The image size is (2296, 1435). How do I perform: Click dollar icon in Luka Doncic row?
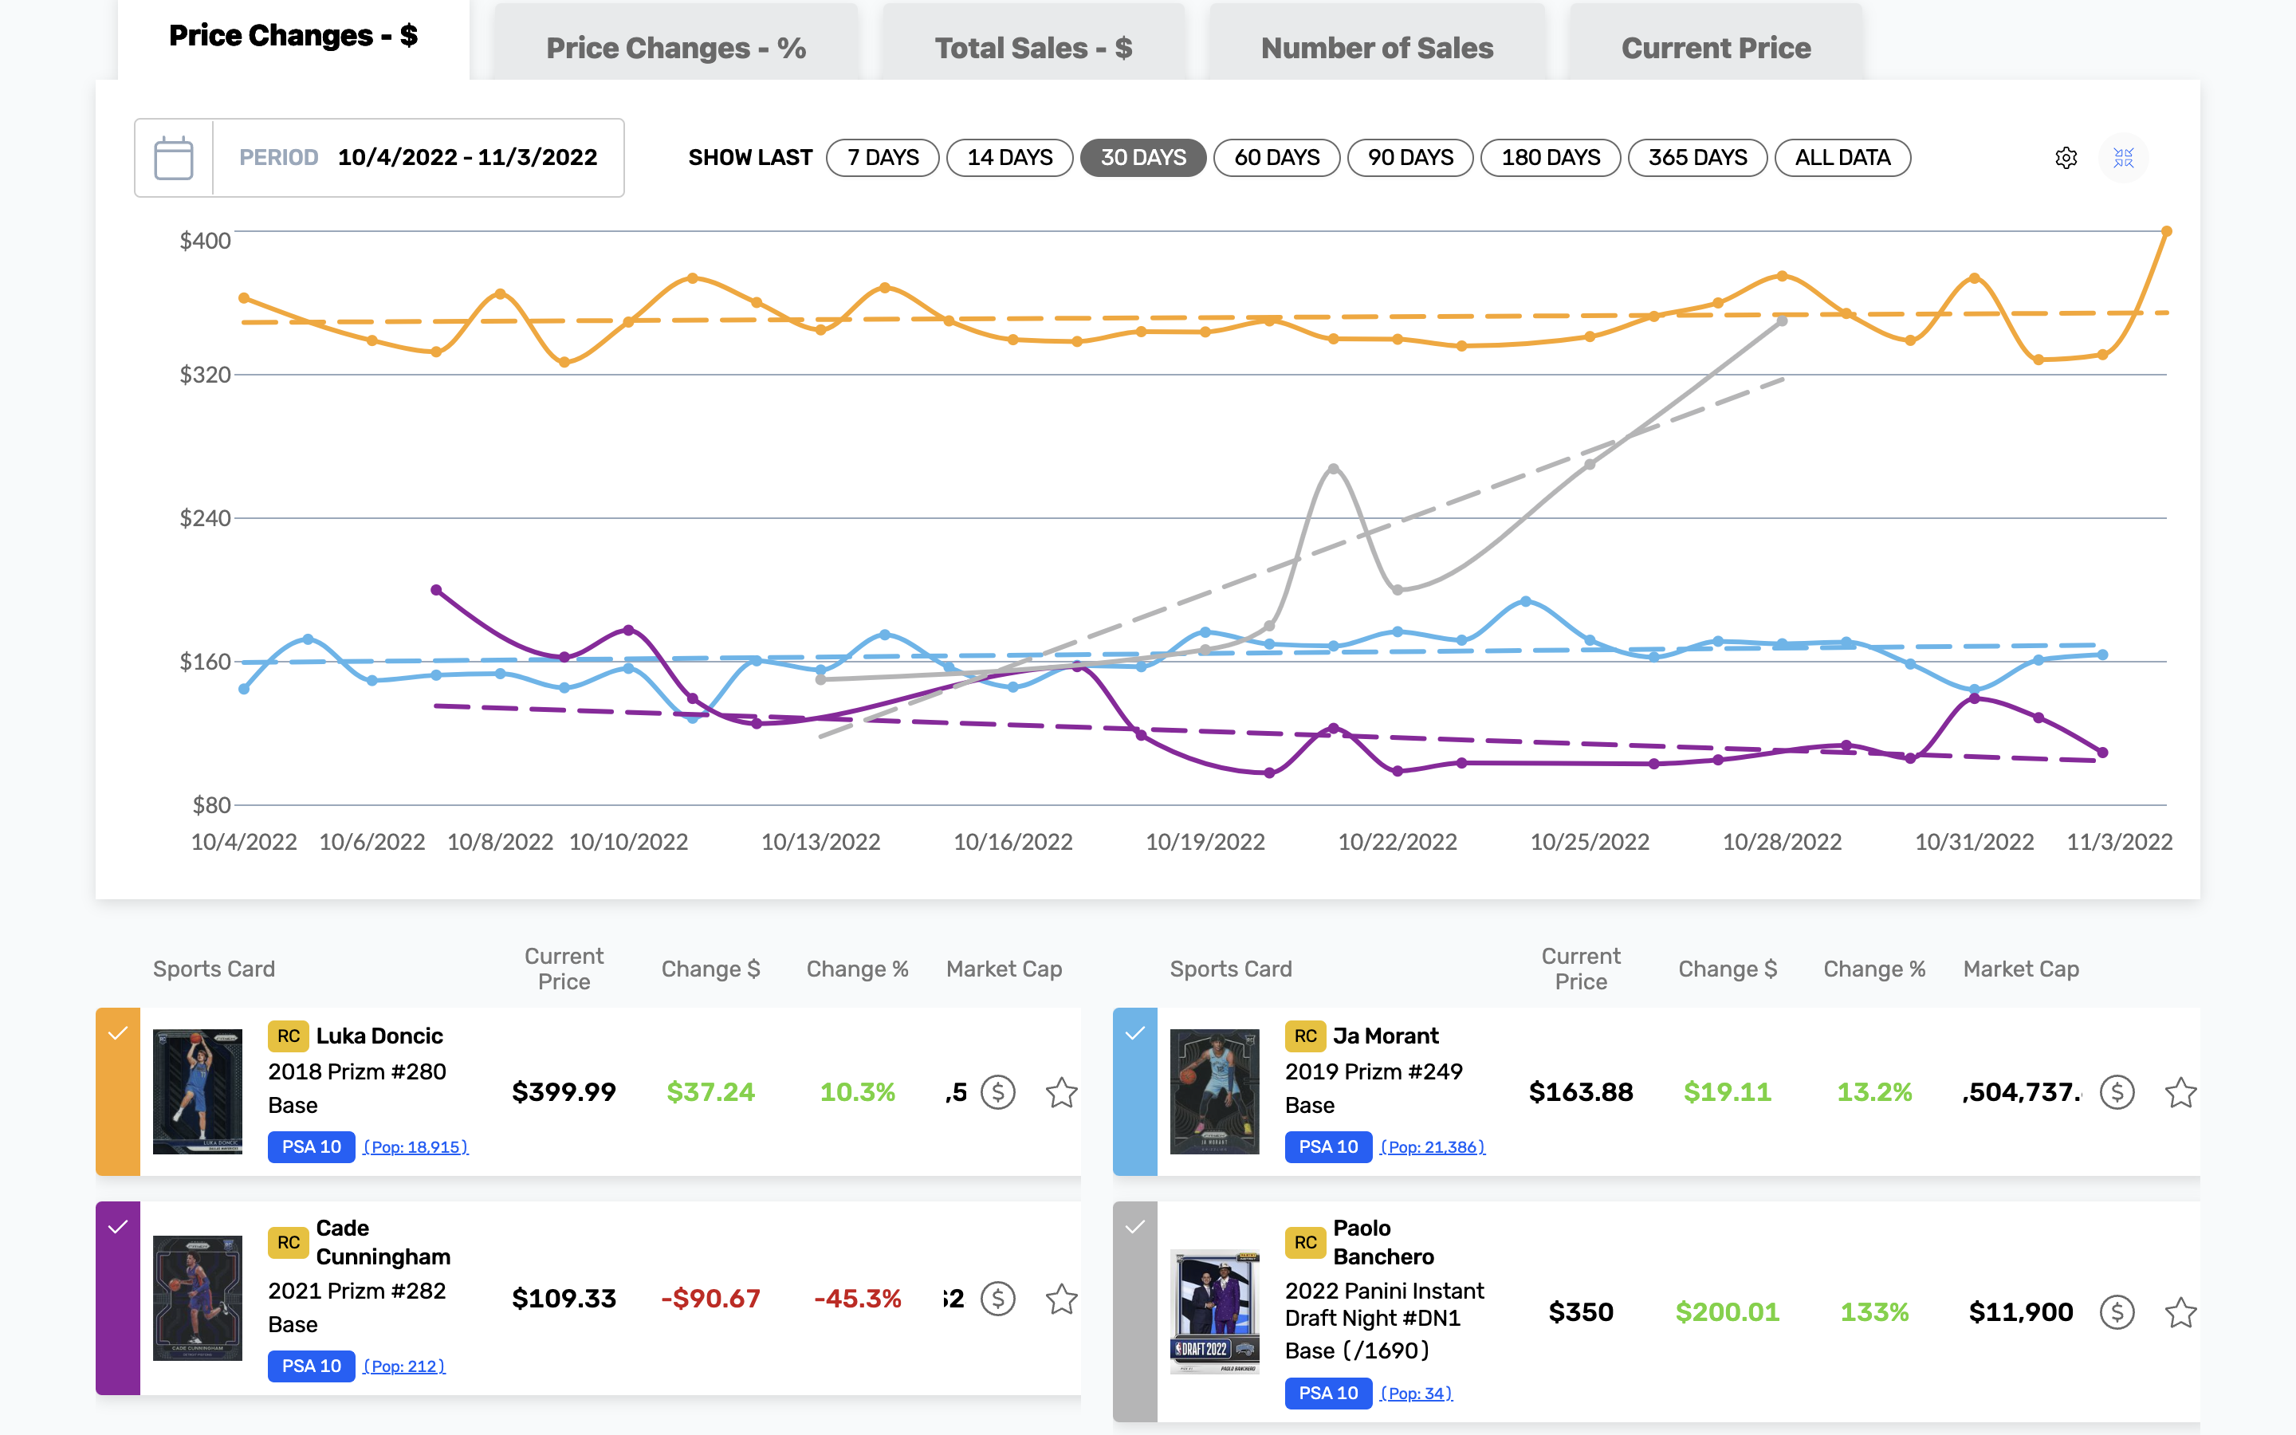click(x=998, y=1092)
